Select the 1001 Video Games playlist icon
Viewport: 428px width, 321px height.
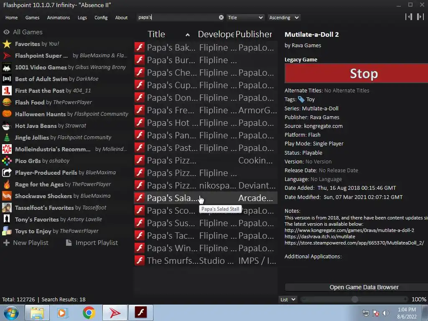(7, 67)
